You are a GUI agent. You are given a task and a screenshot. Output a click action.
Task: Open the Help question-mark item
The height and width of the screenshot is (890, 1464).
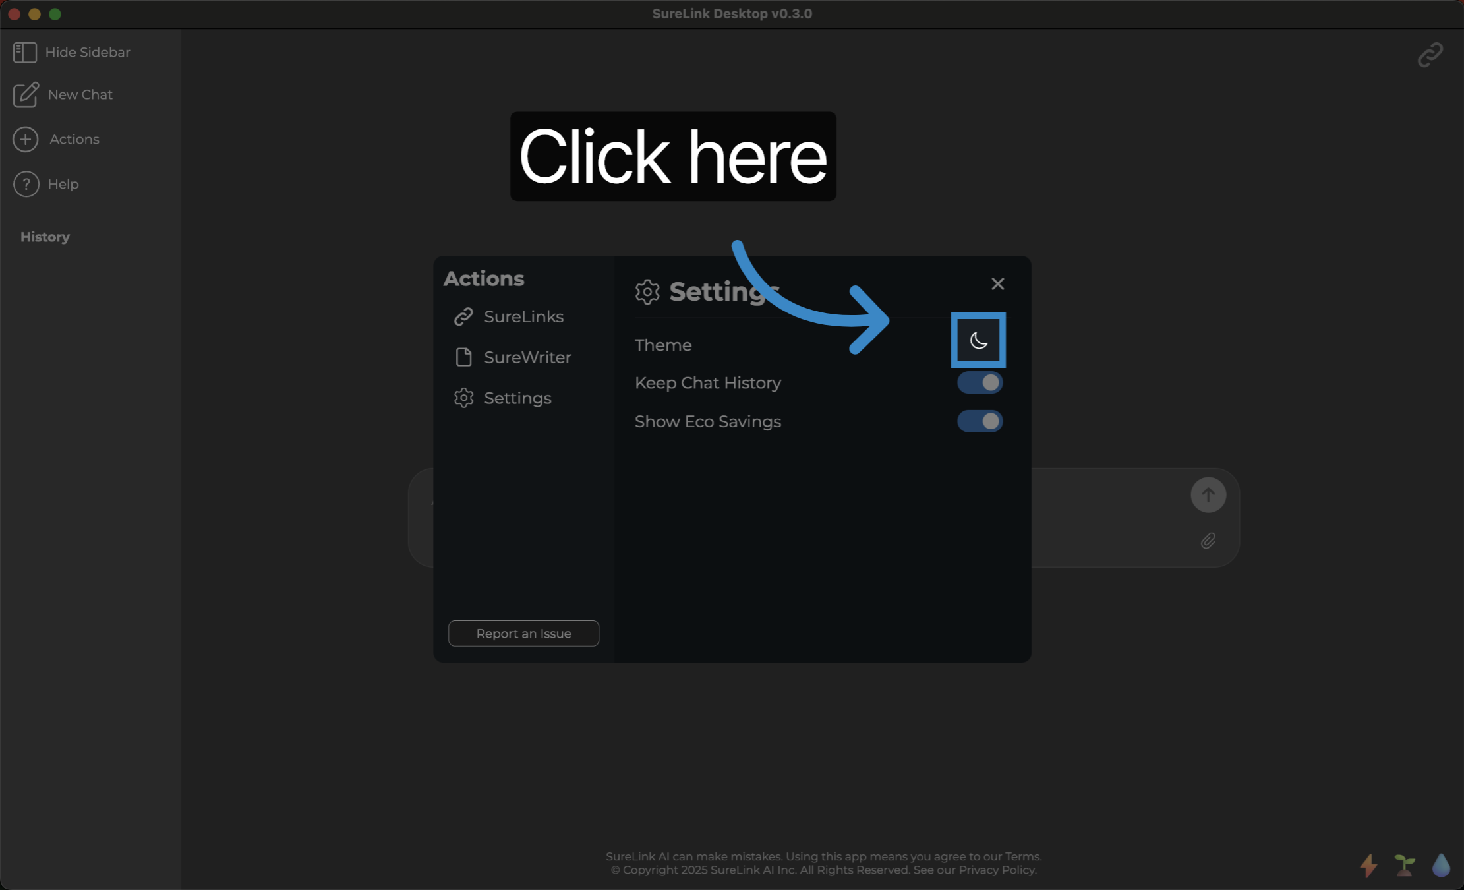[46, 184]
